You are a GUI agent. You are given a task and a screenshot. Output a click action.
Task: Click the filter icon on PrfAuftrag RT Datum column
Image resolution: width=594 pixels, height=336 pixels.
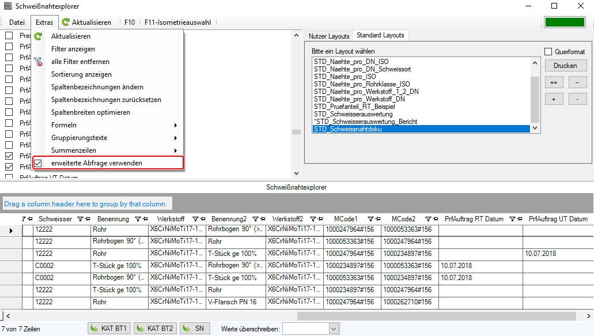click(510, 219)
